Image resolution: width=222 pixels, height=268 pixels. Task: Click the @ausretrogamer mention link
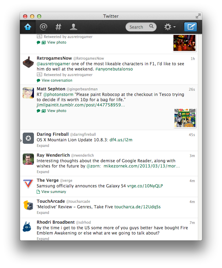point(53,64)
